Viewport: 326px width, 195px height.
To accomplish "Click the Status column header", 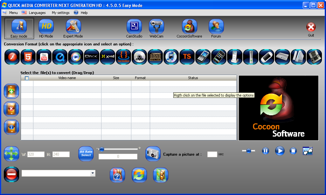I will (x=193, y=78).
